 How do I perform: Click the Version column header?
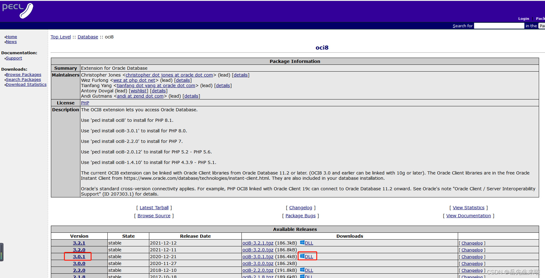click(x=79, y=236)
